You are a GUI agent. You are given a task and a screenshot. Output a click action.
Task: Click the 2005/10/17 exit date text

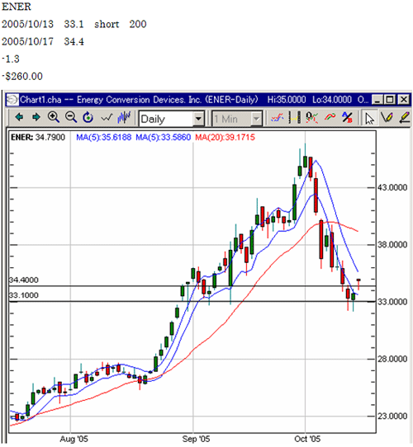pyautogui.click(x=27, y=41)
